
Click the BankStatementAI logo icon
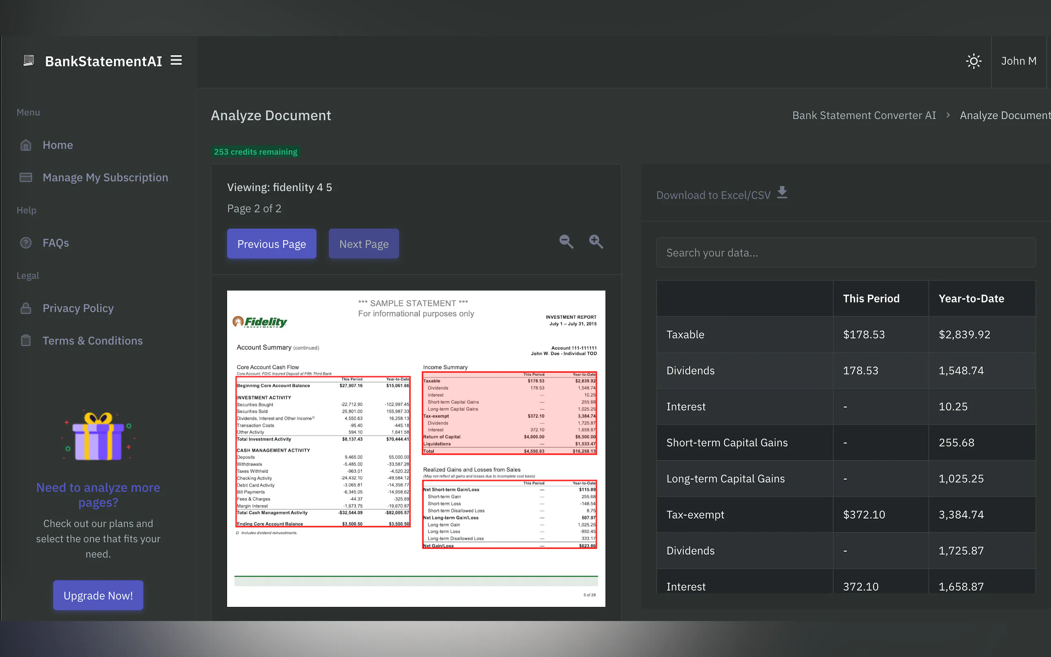28,60
